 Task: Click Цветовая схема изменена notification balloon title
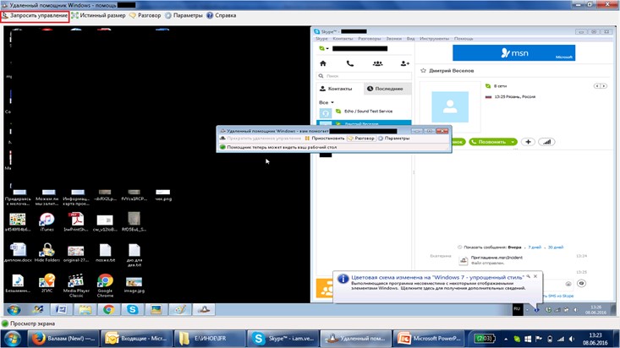coord(436,277)
